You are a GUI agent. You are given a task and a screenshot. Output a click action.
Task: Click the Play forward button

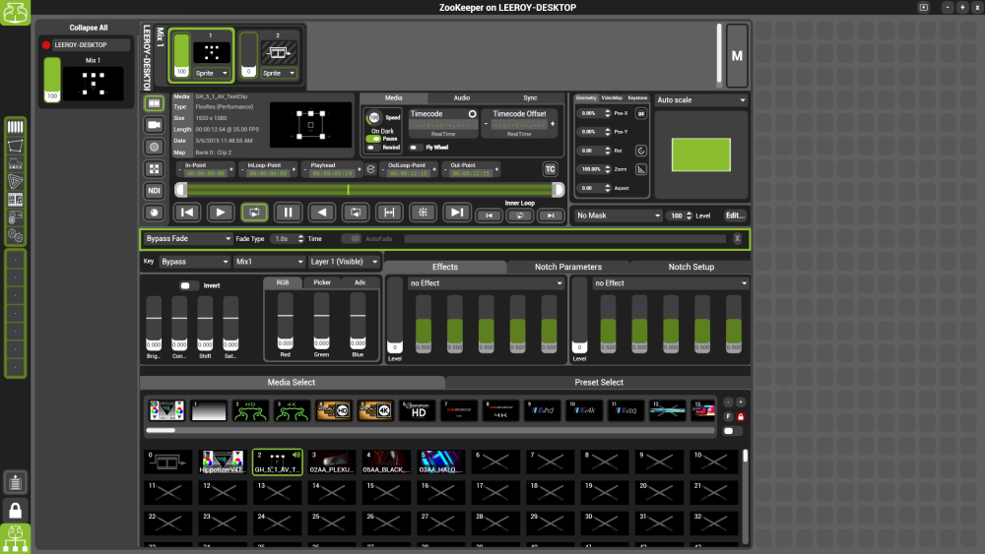point(220,212)
